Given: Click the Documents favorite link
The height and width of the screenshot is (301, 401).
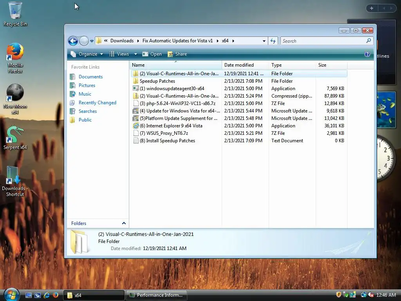Looking at the screenshot, I should coord(90,77).
